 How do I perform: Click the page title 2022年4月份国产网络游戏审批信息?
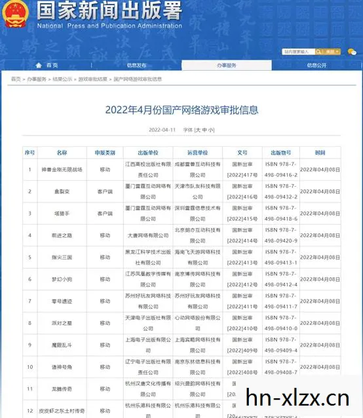[181, 110]
